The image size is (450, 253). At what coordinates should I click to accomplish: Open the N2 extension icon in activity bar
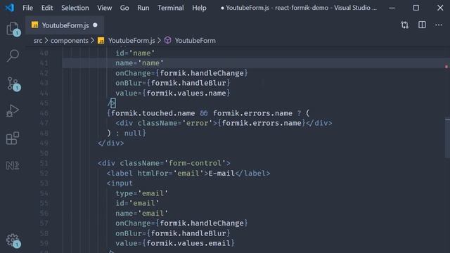click(13, 166)
